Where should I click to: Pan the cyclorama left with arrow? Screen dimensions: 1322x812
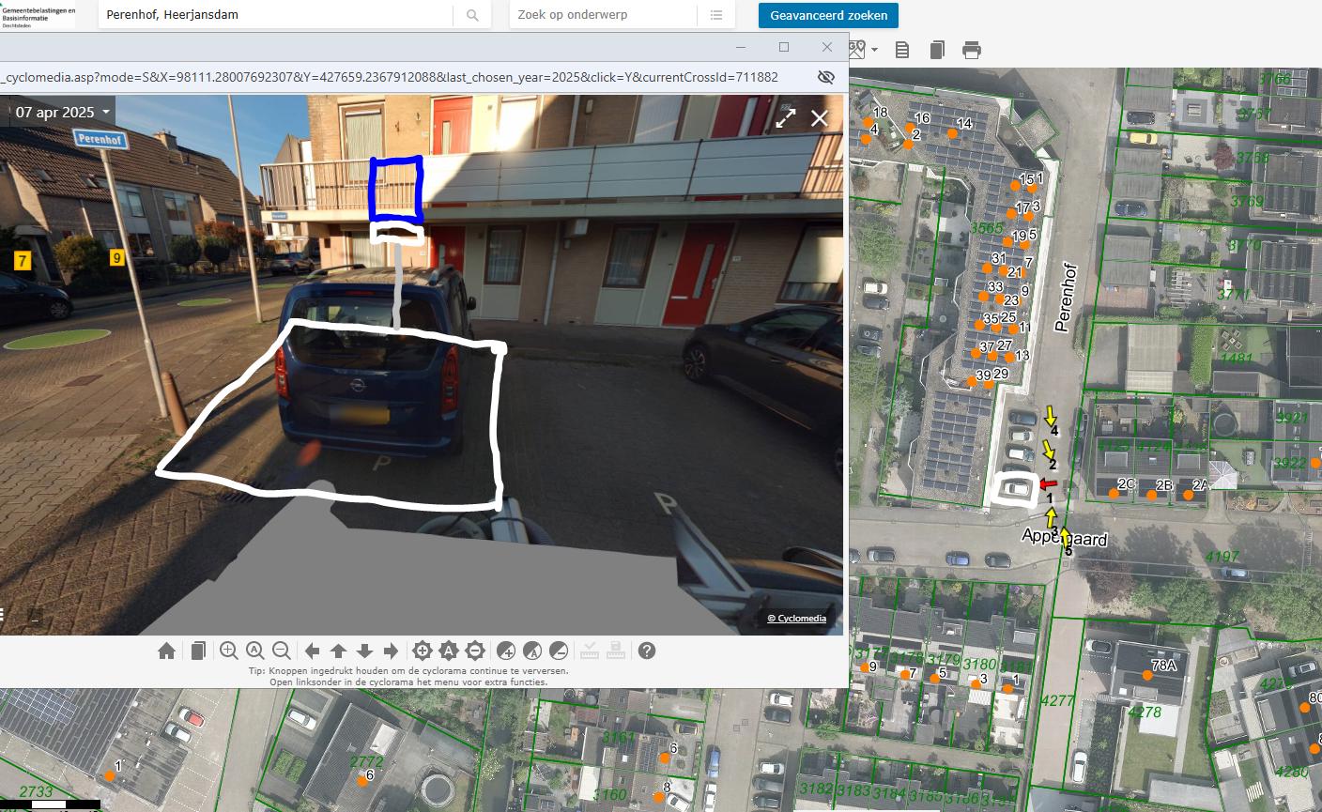tap(313, 651)
